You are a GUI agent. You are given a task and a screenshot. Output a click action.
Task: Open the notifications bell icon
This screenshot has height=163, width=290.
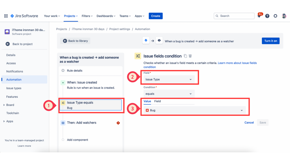coord(259,16)
